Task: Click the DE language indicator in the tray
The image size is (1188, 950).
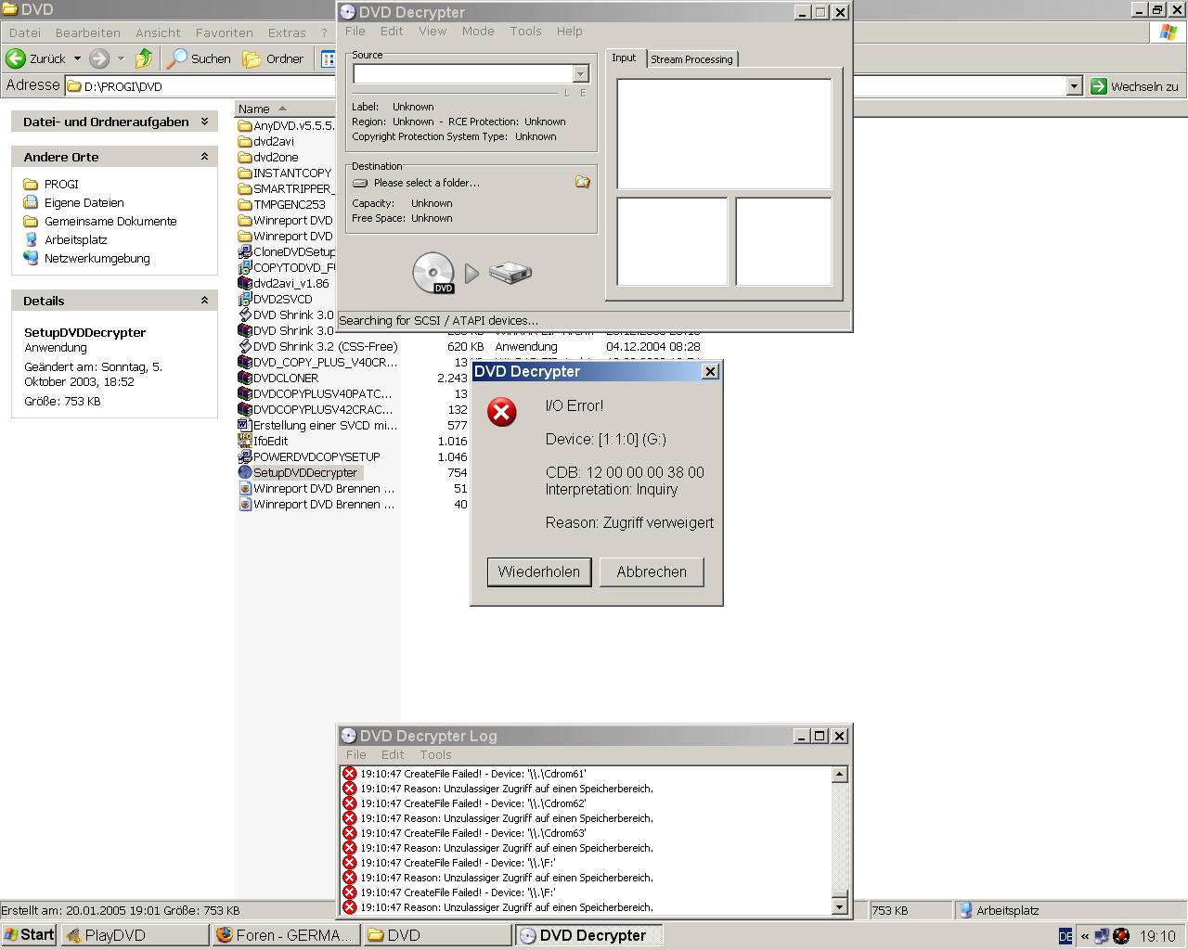Action: point(1065,936)
